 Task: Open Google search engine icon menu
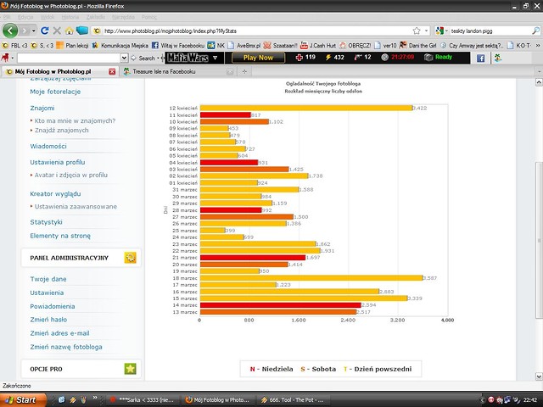[439, 31]
